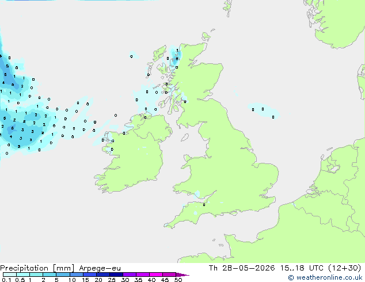Click the legend label '50'
This screenshot has height=282, width=365.
pos(178,280)
